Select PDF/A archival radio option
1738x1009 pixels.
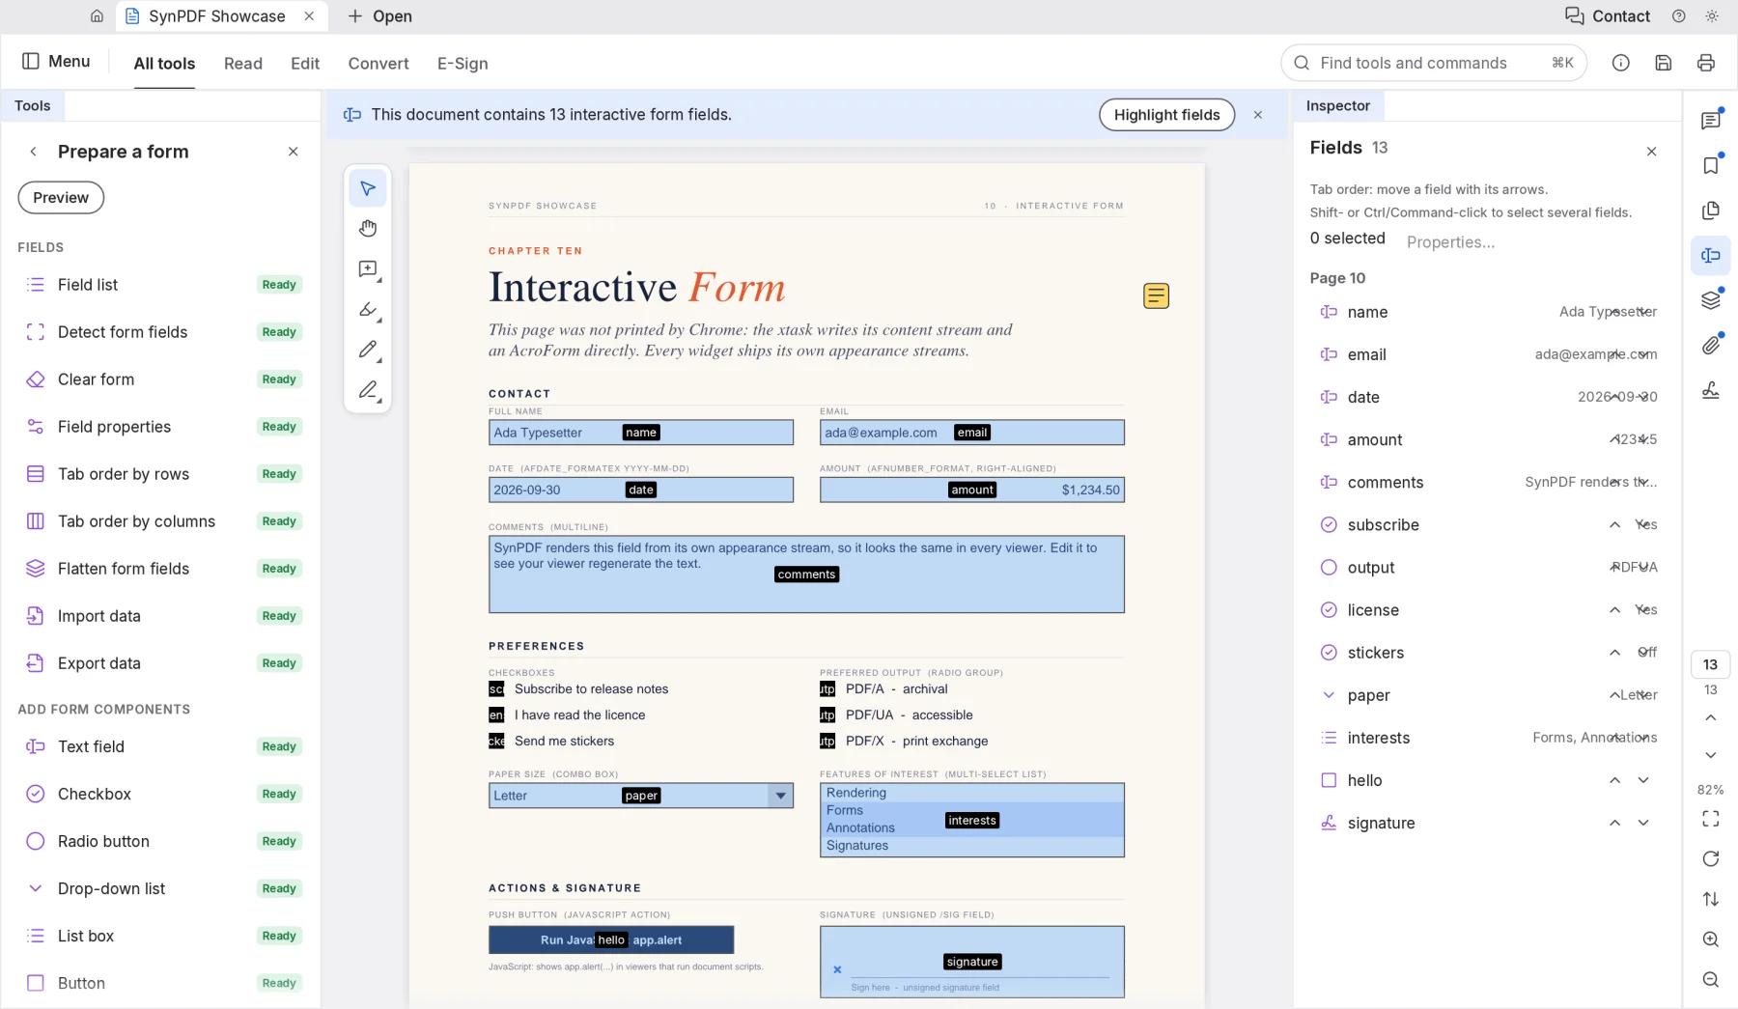click(x=827, y=689)
